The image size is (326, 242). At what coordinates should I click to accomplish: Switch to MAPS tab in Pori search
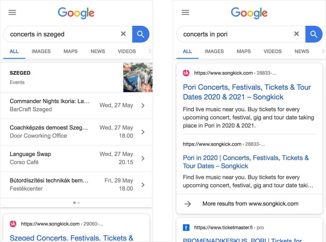[244, 51]
